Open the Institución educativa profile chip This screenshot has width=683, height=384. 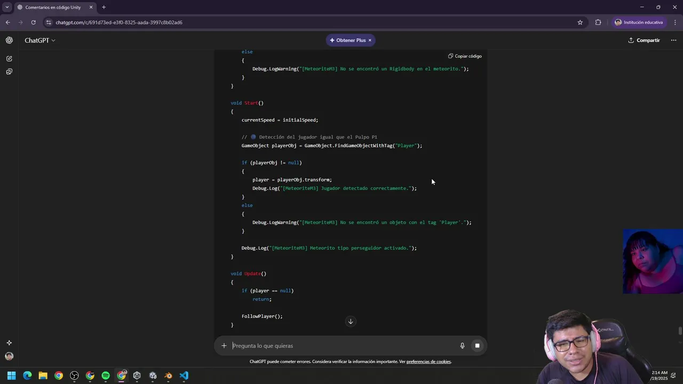pyautogui.click(x=639, y=22)
